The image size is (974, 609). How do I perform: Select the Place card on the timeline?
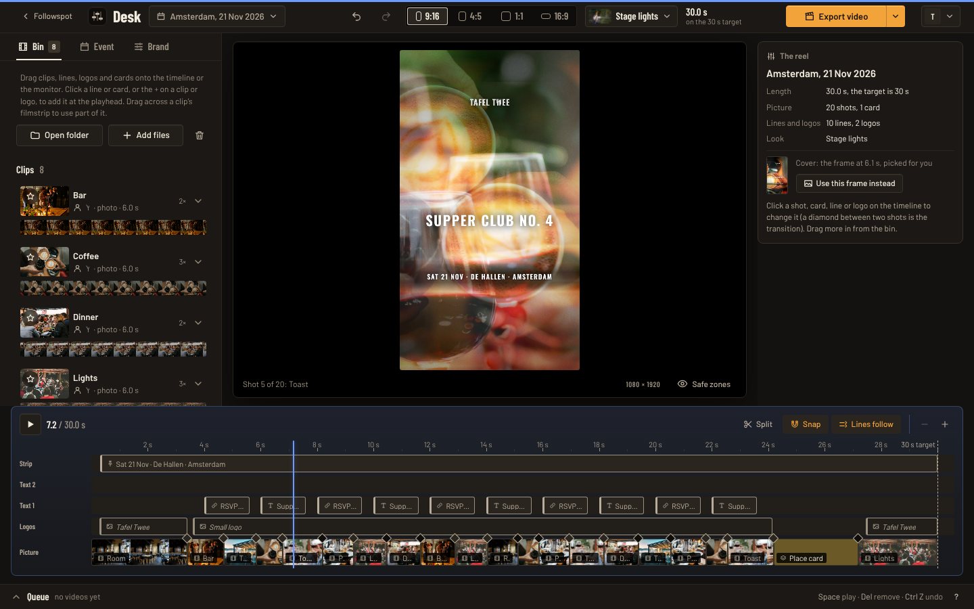[816, 552]
